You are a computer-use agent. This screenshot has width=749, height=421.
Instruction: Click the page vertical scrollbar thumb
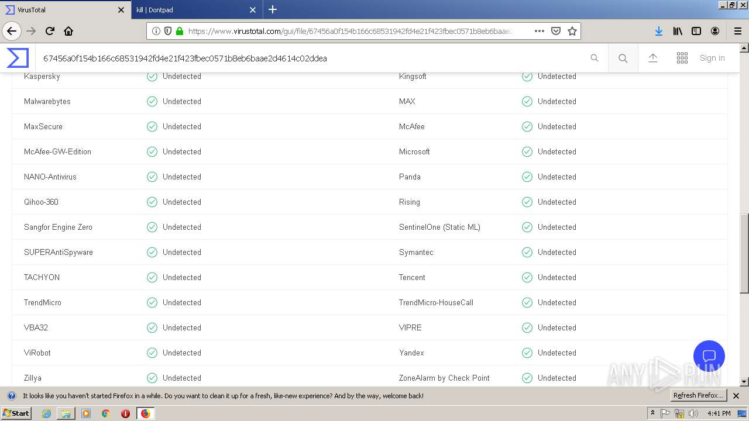pyautogui.click(x=744, y=253)
